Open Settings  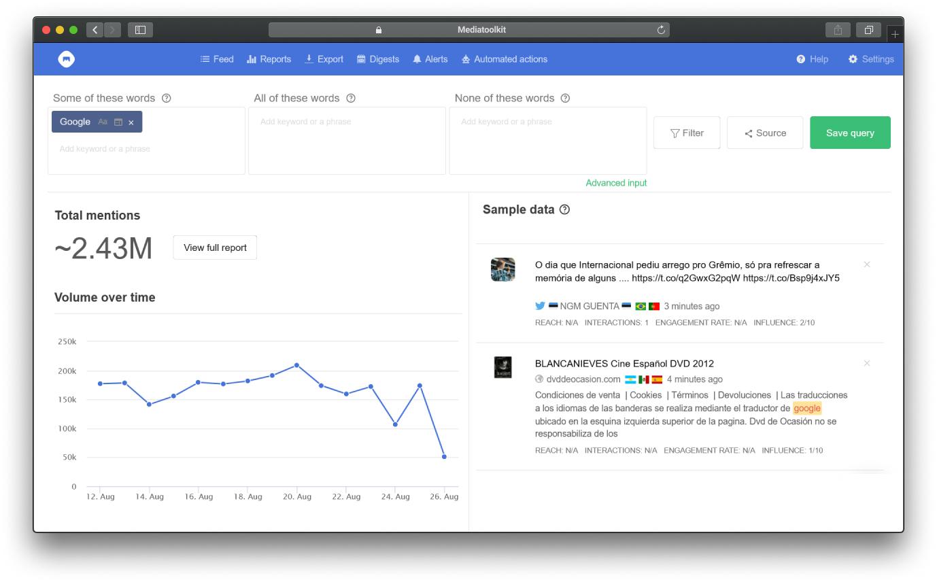[x=871, y=59]
